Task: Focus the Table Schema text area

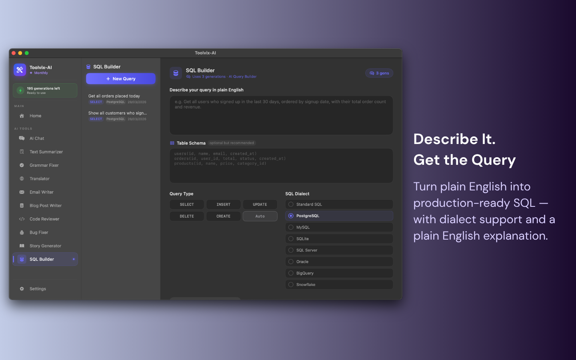Action: coord(281,166)
